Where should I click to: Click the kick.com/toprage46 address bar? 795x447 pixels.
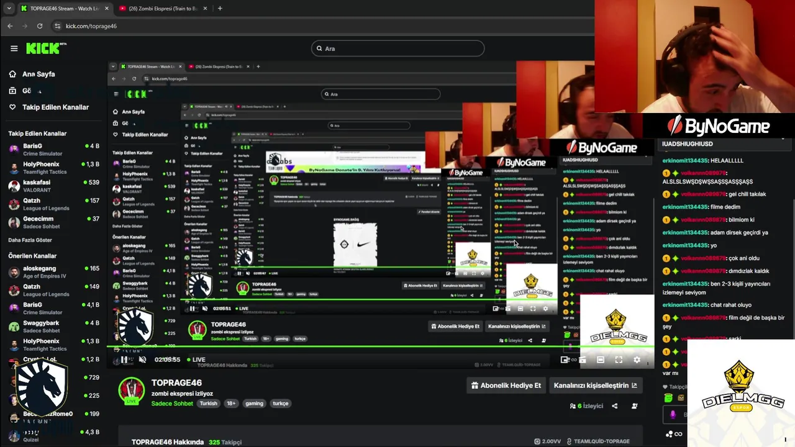323,26
